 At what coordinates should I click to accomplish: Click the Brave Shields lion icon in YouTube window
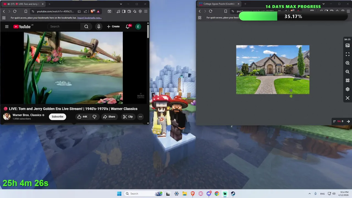click(x=93, y=11)
